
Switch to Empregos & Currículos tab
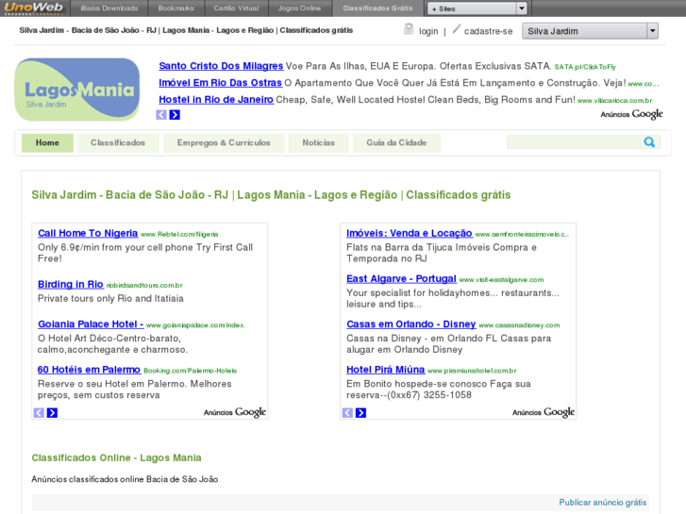(x=224, y=143)
